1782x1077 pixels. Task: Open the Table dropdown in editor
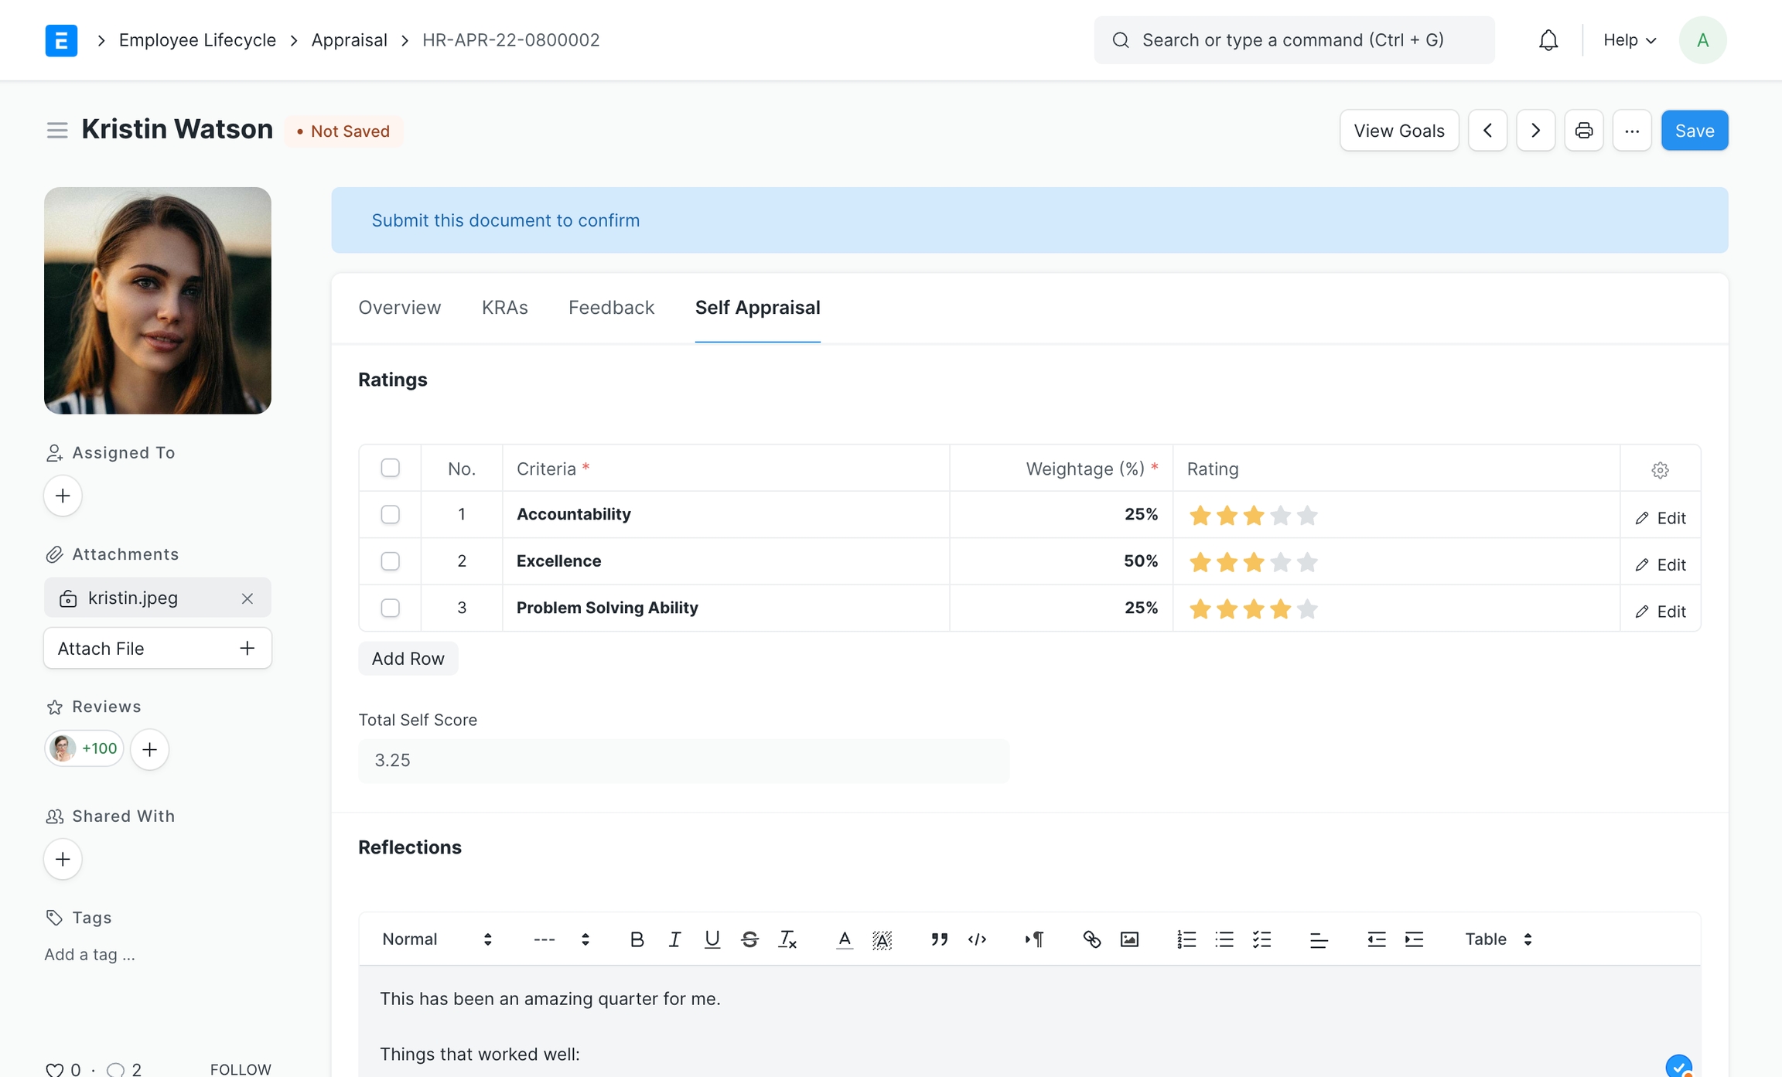[x=1497, y=939]
